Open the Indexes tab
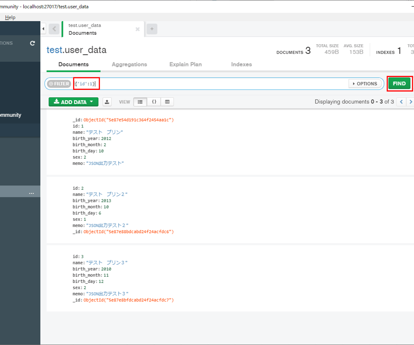This screenshot has width=414, height=345. [241, 64]
